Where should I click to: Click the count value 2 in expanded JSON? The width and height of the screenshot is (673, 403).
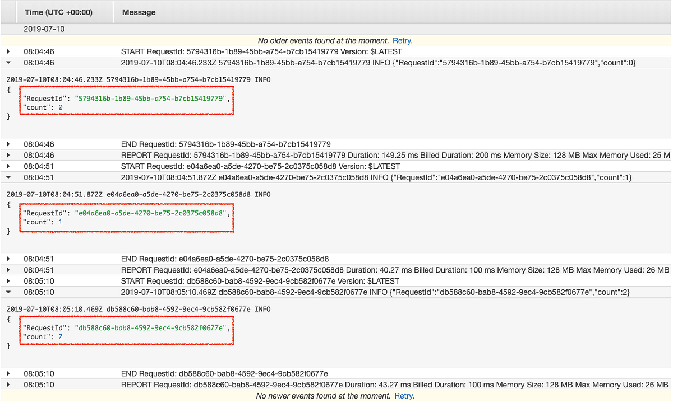point(60,336)
